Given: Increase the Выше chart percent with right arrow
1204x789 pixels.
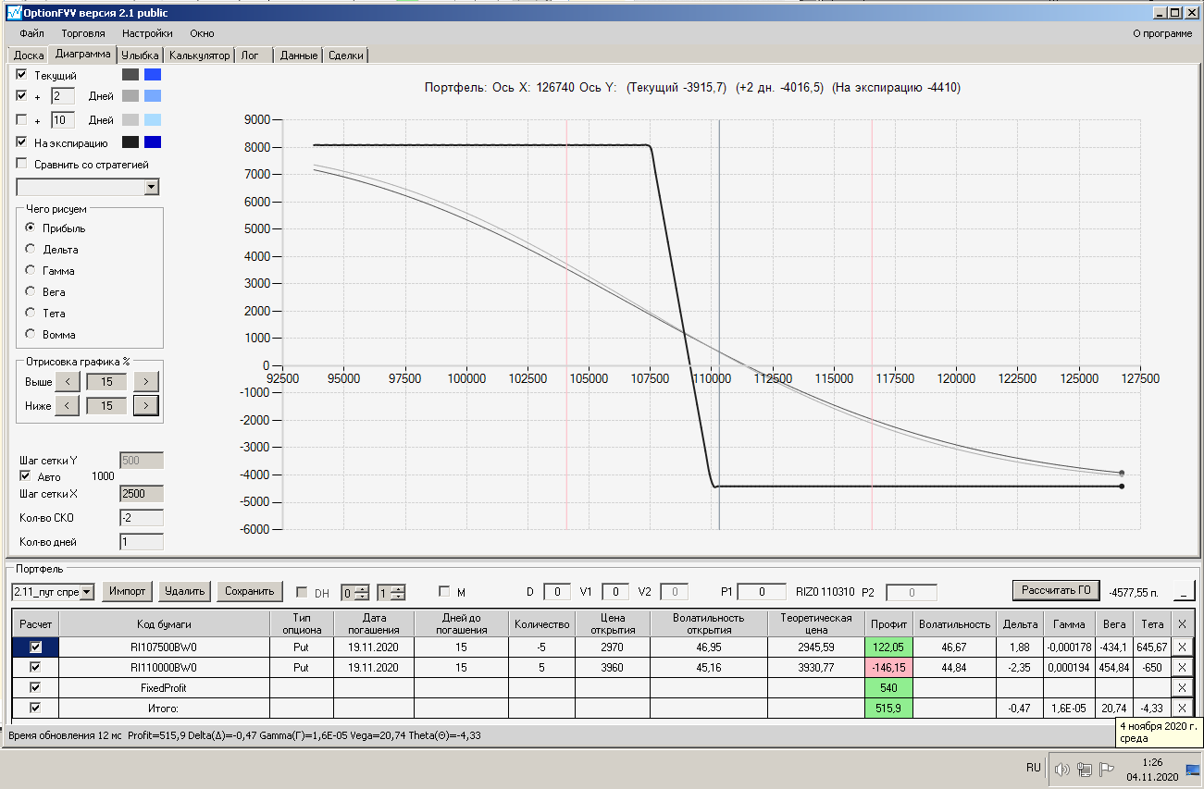Looking at the screenshot, I should [146, 381].
